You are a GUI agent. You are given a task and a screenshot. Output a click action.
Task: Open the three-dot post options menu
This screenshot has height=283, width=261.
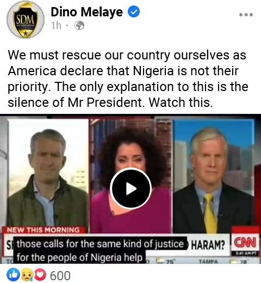point(246,15)
